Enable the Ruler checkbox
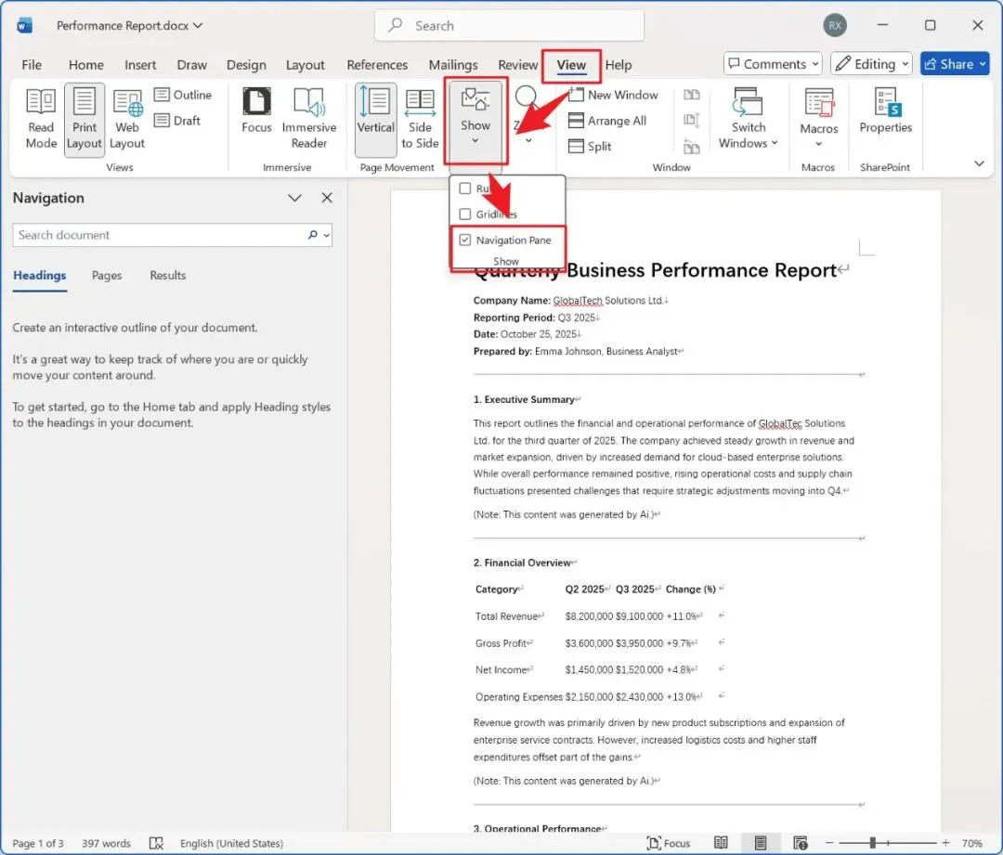1003x855 pixels. point(465,188)
